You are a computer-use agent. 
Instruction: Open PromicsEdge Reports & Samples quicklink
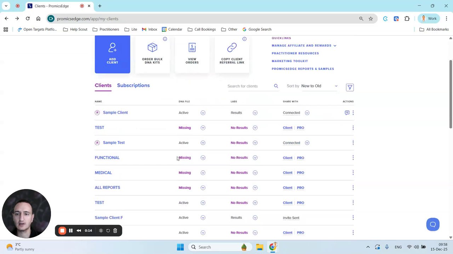303,69
